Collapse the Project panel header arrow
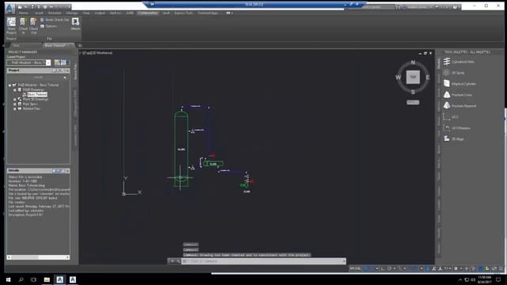 point(67,70)
